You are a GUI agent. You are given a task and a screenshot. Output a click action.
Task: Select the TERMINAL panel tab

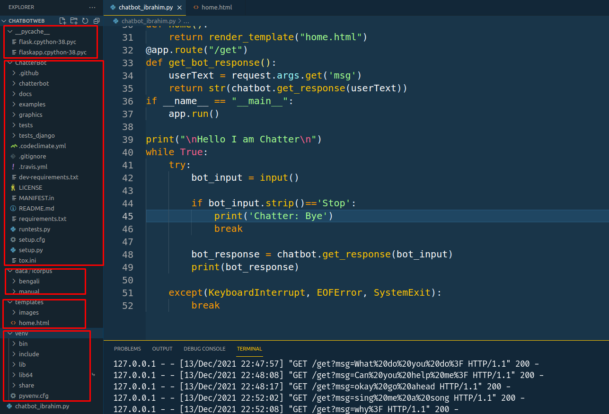coord(249,349)
